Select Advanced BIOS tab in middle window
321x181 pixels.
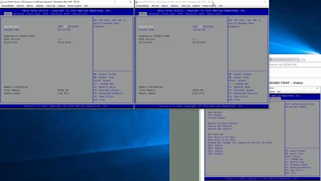[x=153, y=14]
